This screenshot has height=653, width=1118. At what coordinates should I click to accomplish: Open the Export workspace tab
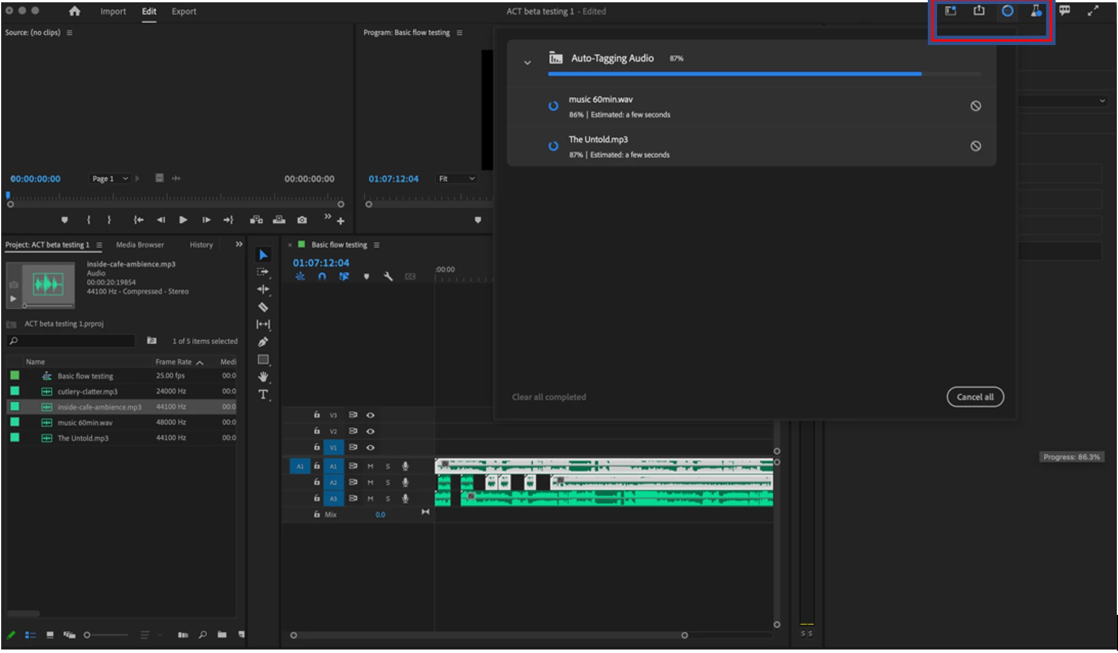(184, 11)
